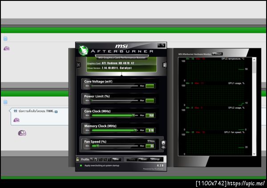Click the hardware monitor scroll-down arrow

254,154
